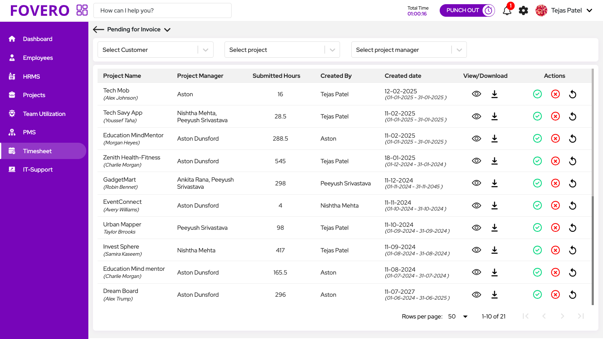Reject the Education MindMentor timesheet
The width and height of the screenshot is (603, 339).
555,139
